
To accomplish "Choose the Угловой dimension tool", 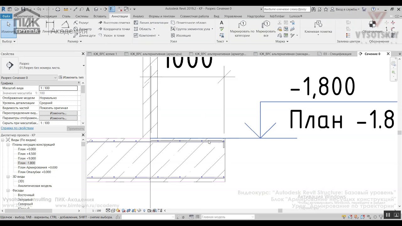I will coord(65,28).
